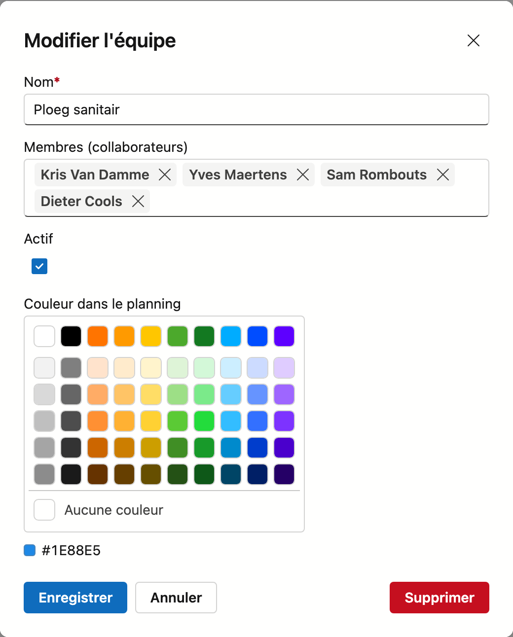Delete the team with Supprimer
The width and height of the screenshot is (513, 637).
[x=440, y=598]
